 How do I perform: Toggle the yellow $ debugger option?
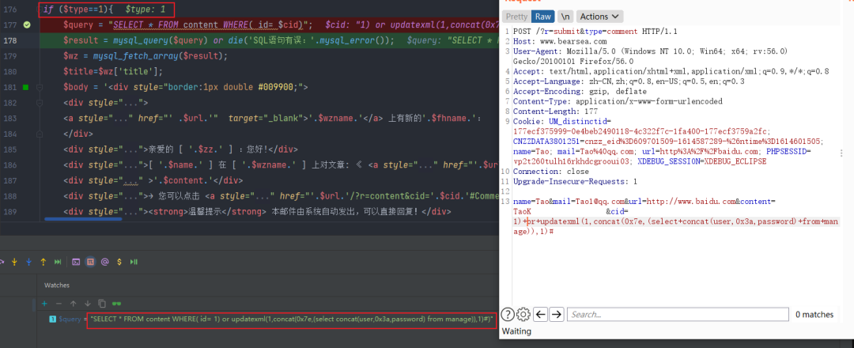tap(119, 262)
